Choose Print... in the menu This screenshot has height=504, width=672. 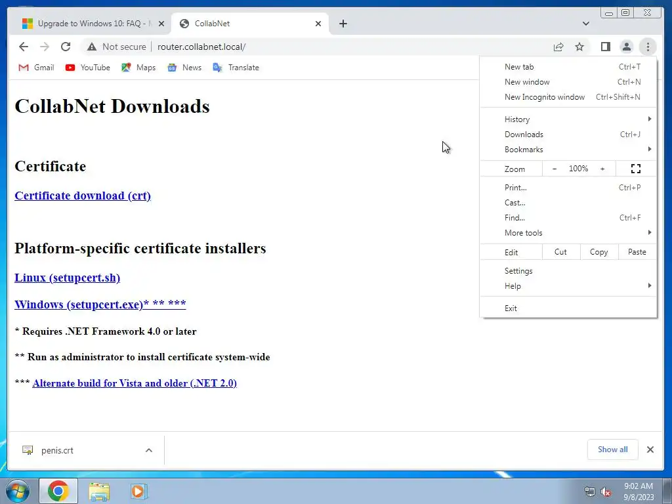tap(568, 188)
